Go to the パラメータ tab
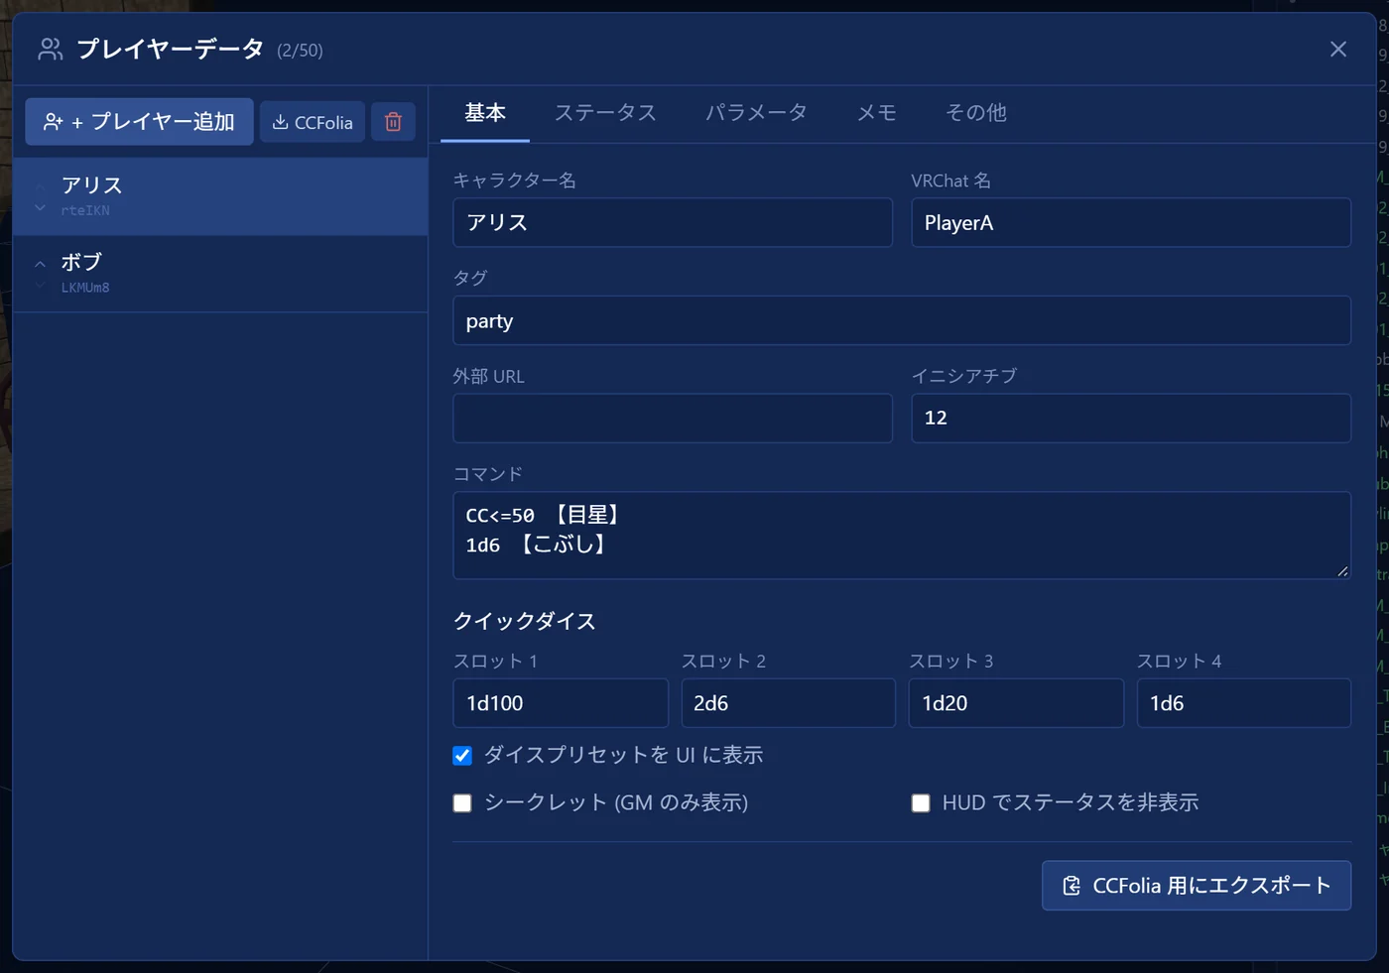 756,113
